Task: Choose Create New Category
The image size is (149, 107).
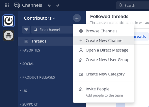Action: point(103,74)
